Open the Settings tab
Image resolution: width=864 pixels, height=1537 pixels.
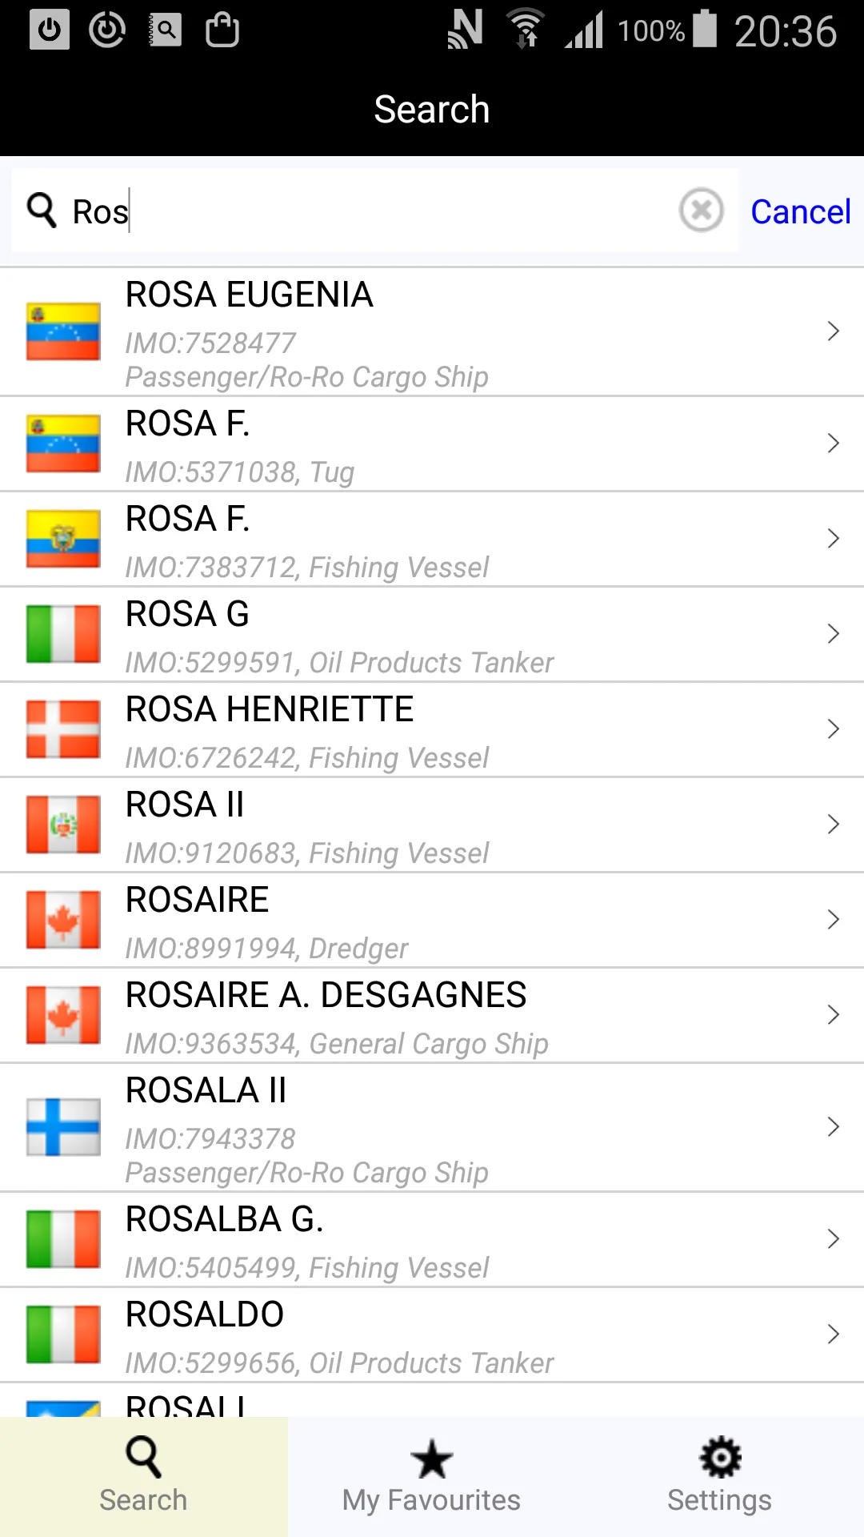coord(720,1477)
